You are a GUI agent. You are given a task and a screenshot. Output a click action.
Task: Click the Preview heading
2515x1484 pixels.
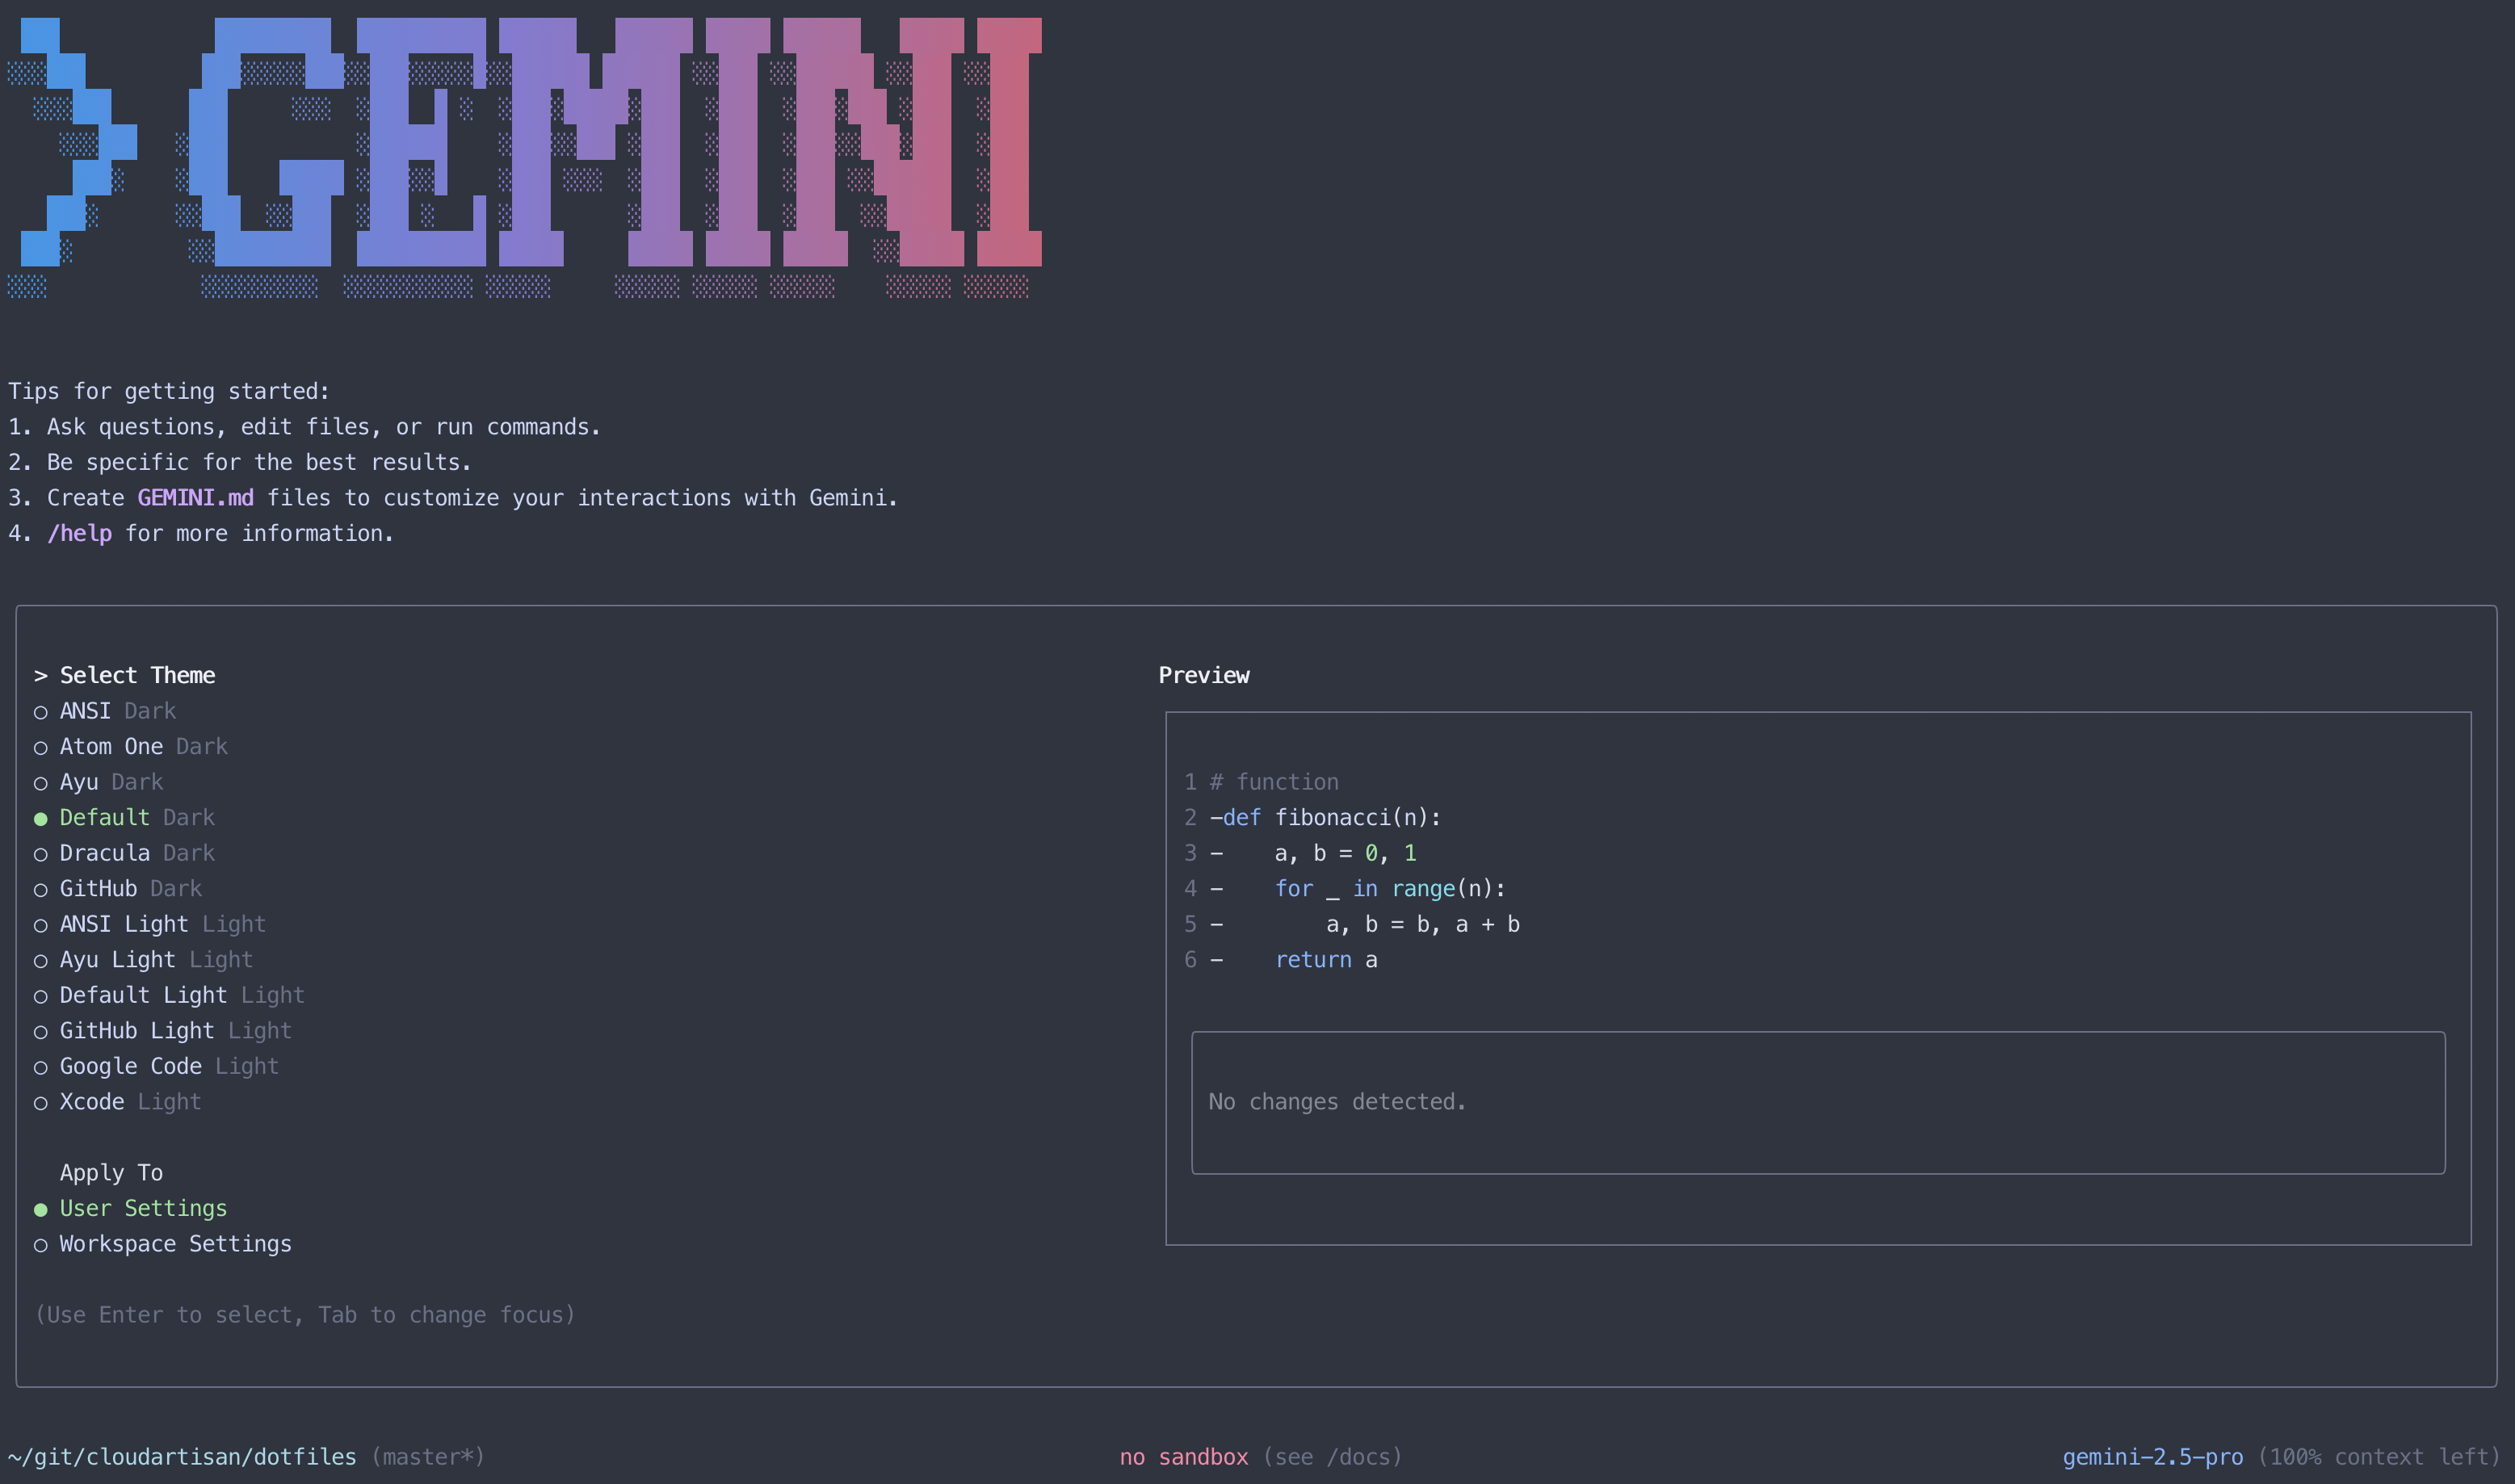tap(1204, 676)
